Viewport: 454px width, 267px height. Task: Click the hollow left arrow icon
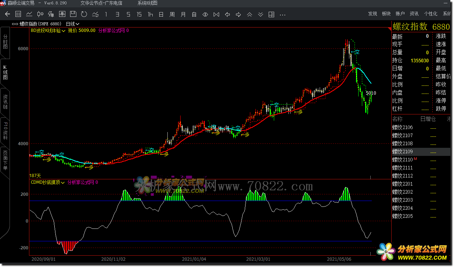227,14
